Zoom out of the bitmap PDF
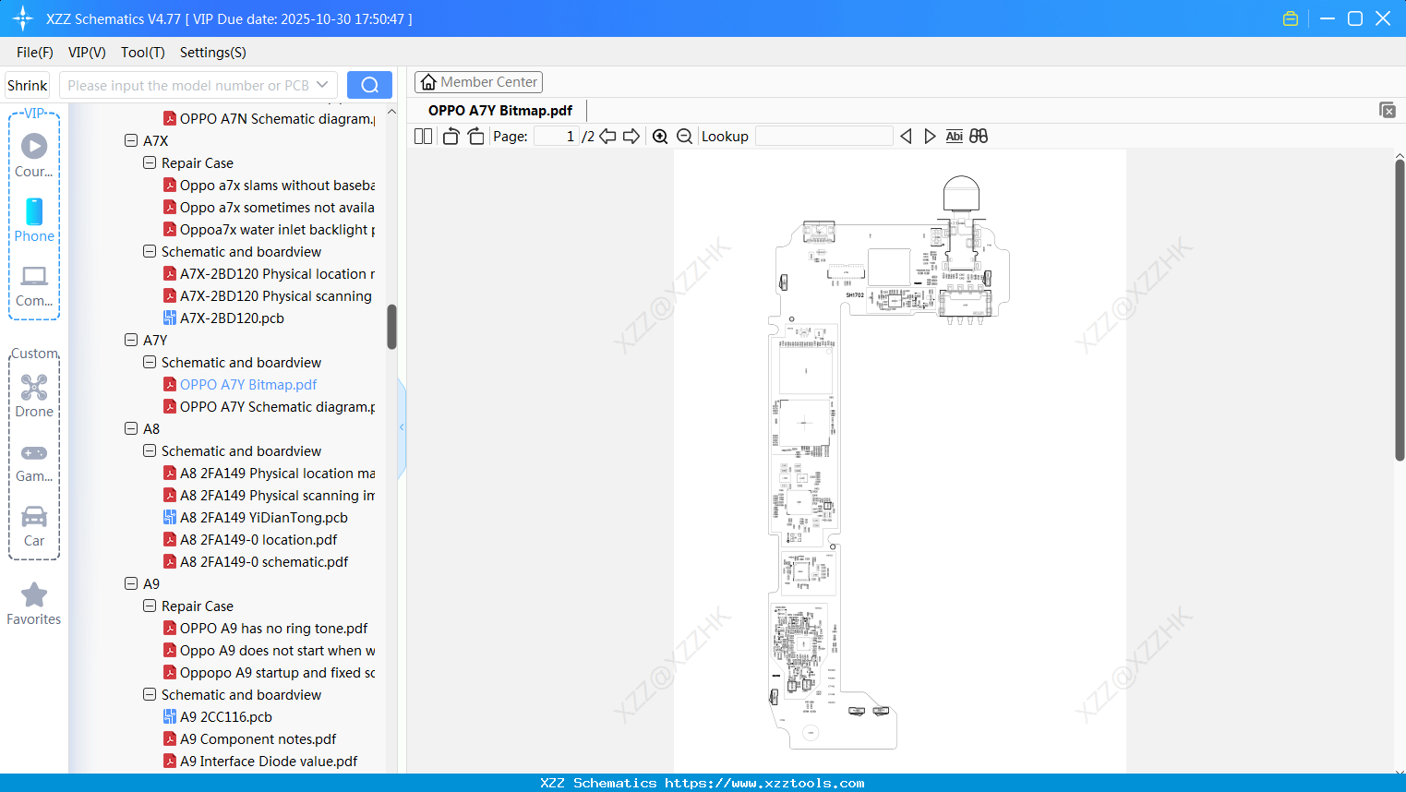This screenshot has height=792, width=1406. pyautogui.click(x=685, y=137)
